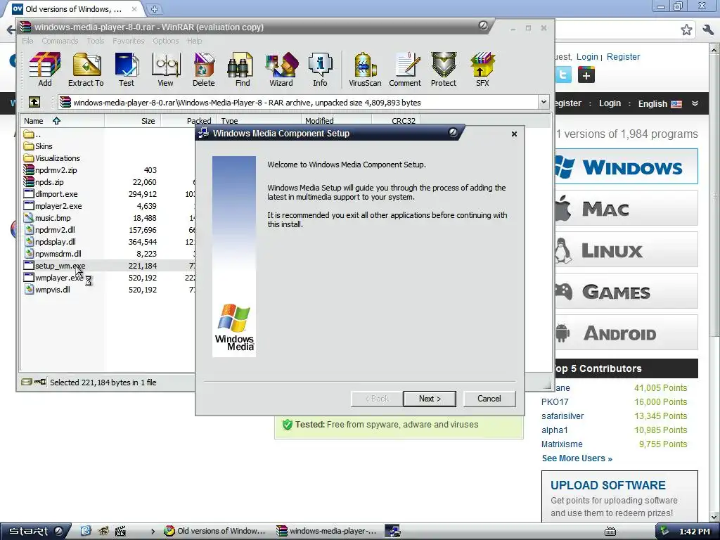Click the SFX toolbar icon
720x540 pixels.
tap(482, 70)
